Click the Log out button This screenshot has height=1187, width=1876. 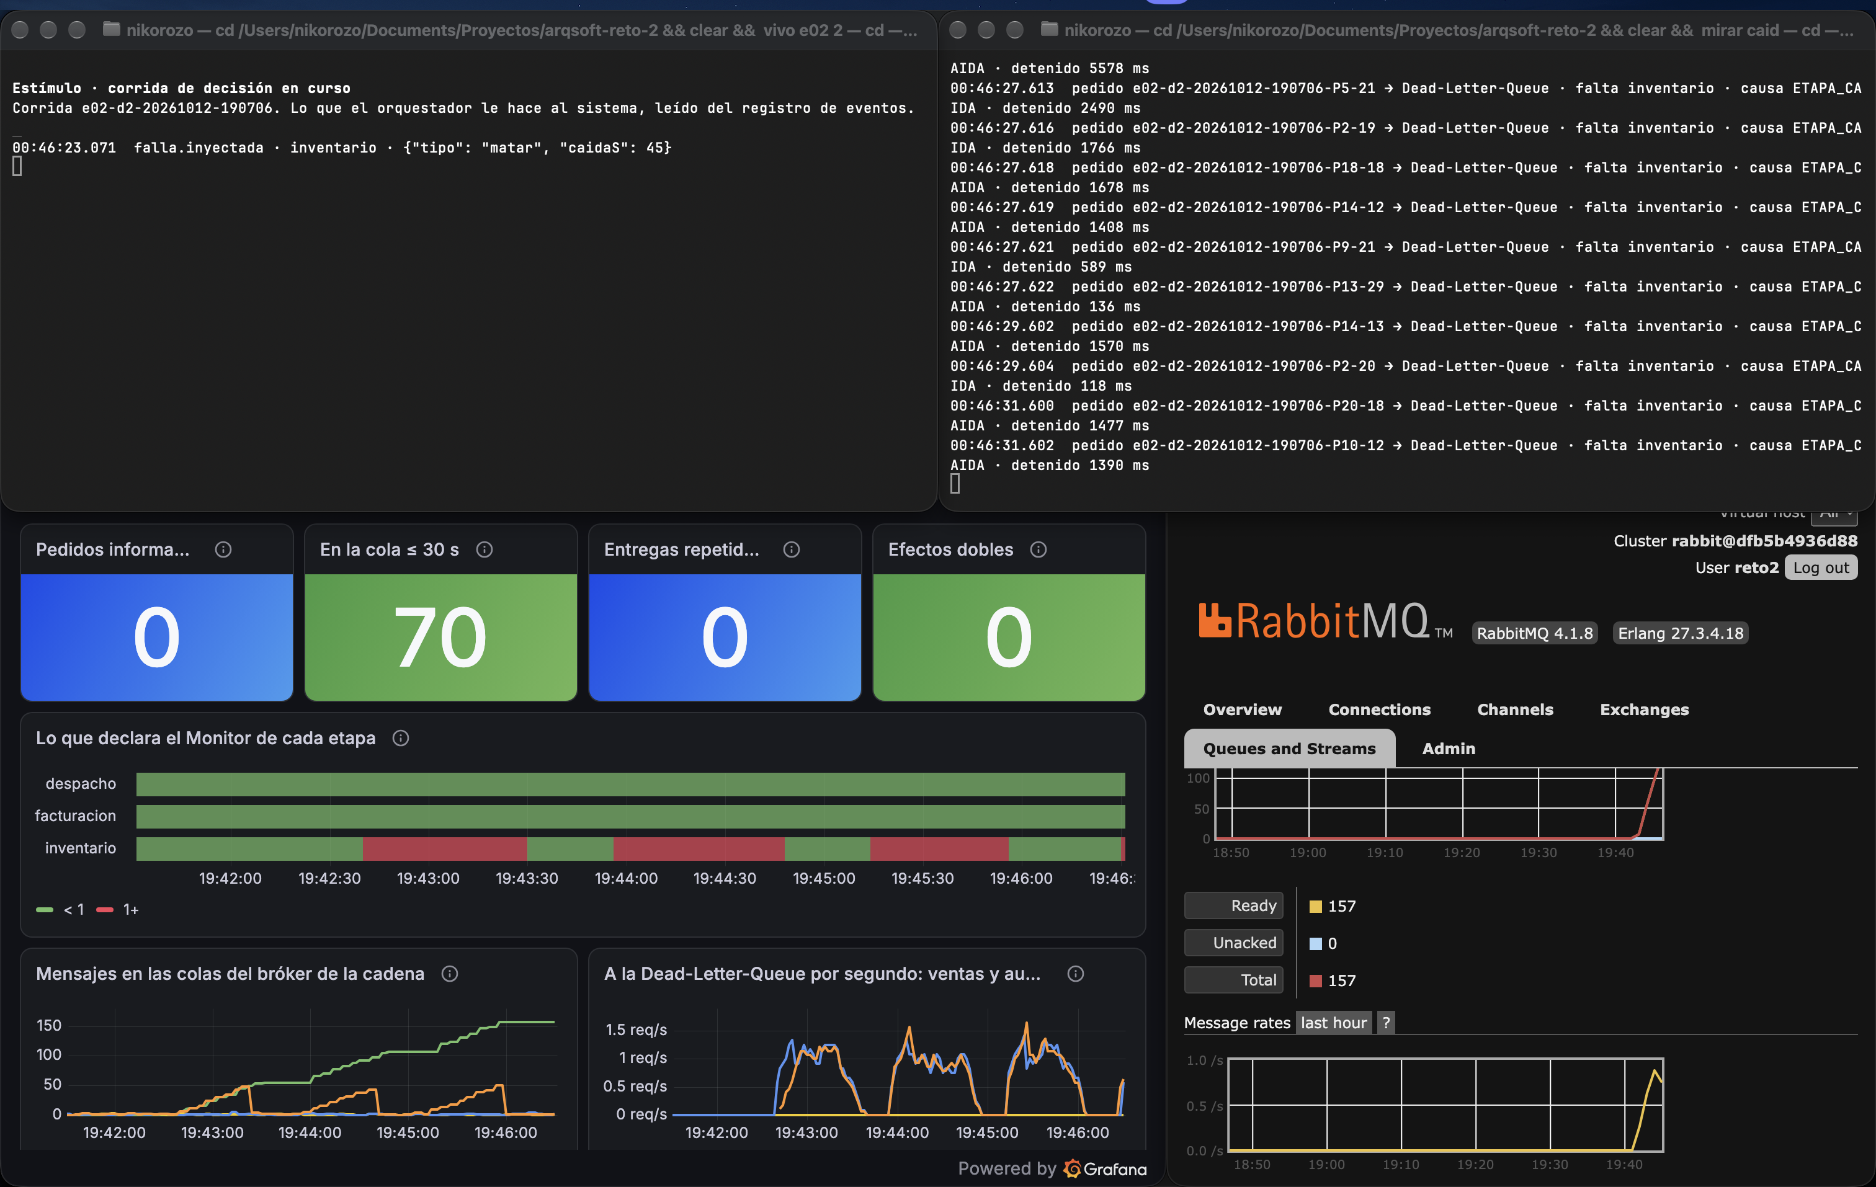tap(1821, 568)
